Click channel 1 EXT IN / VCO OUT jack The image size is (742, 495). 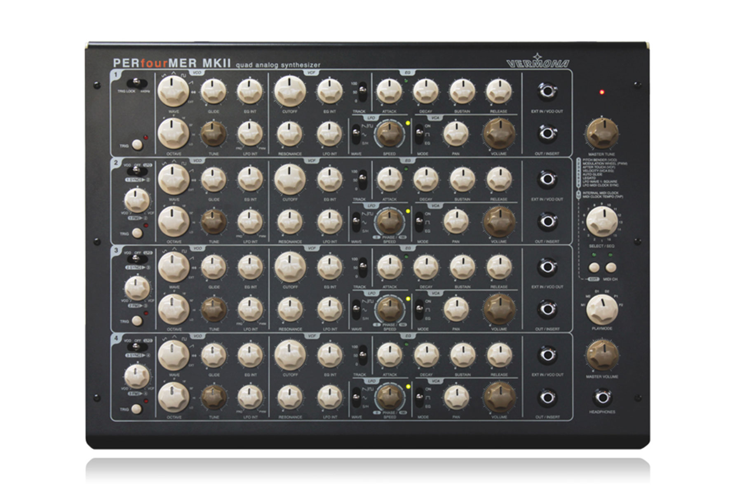(547, 91)
